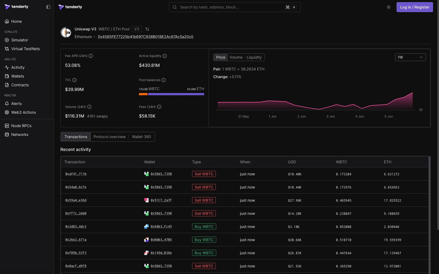
Task: Open transaction 0x0acf…d9f8
Action: 76,266
